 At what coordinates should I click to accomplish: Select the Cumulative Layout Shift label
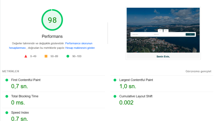point(136,96)
